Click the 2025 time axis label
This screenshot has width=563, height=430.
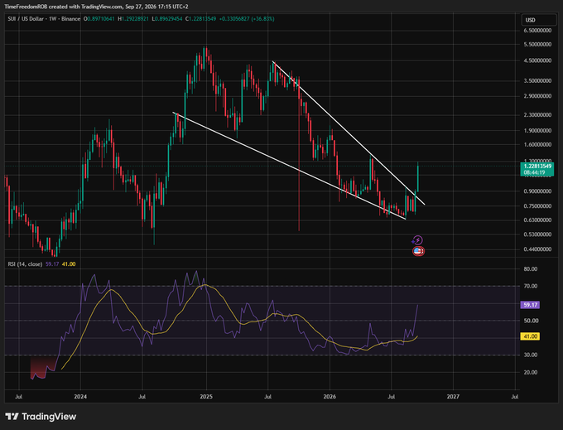206,397
